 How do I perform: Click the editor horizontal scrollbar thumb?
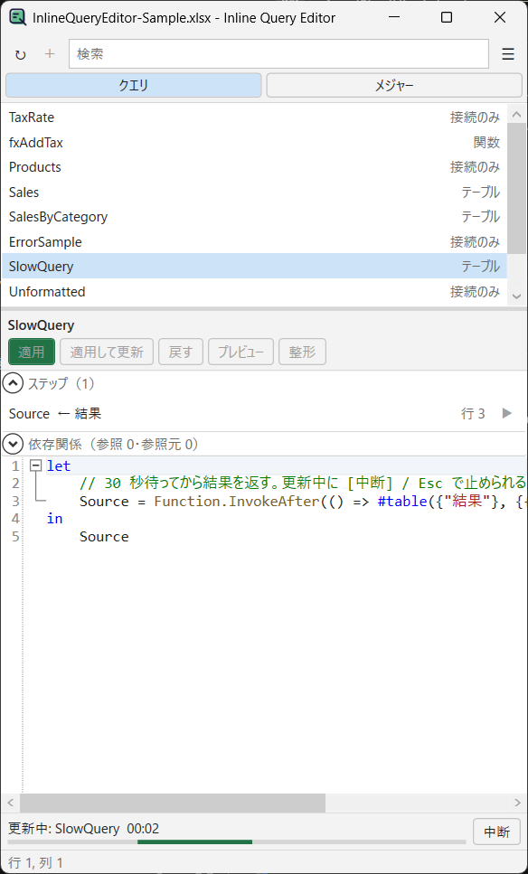click(173, 803)
